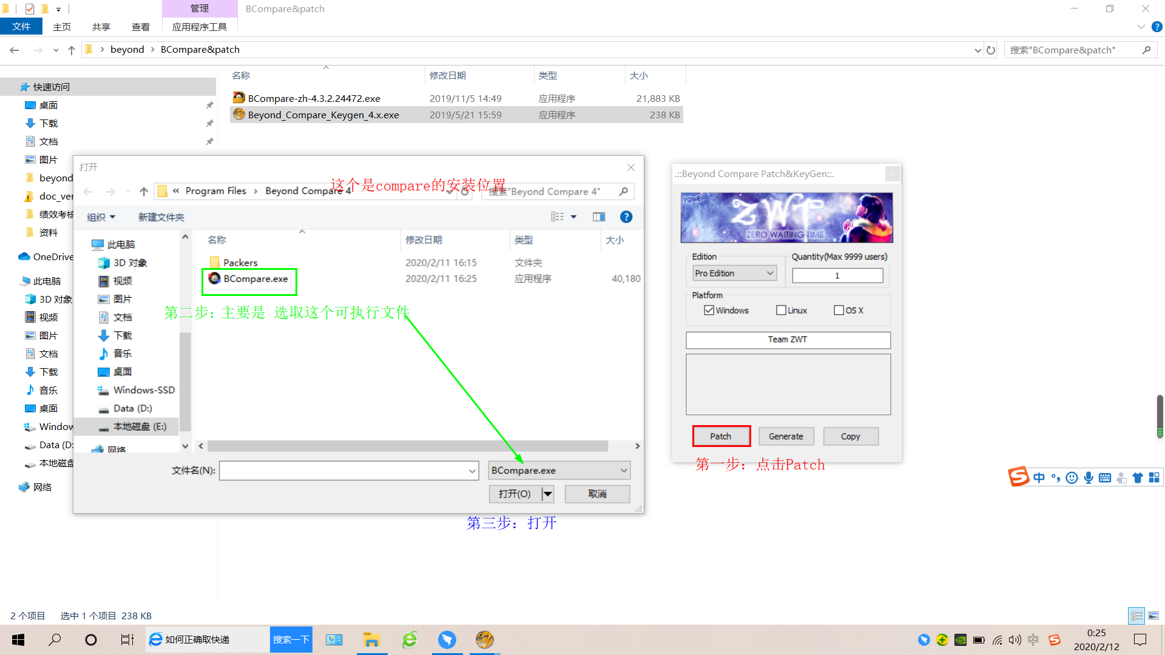1165x655 pixels.
Task: Open the emoji picker on Sogou input bar
Action: point(1072,477)
